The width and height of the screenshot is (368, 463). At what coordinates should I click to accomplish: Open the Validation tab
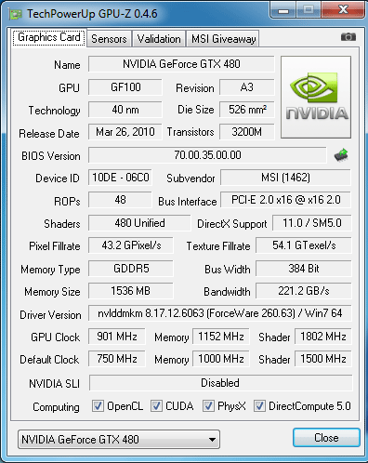point(159,39)
